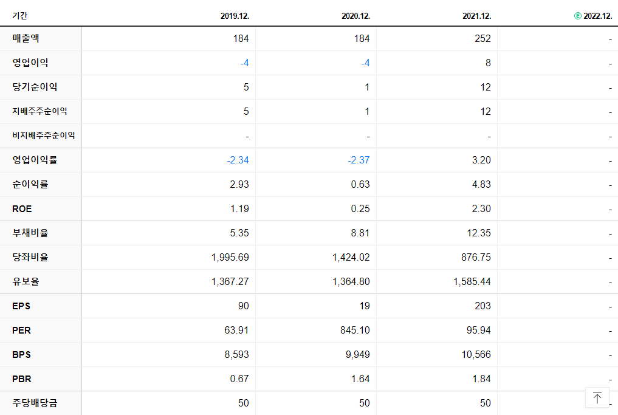Click the 비지배주주순이익 row label
Screen dimensions: 618x415
(x=43, y=135)
